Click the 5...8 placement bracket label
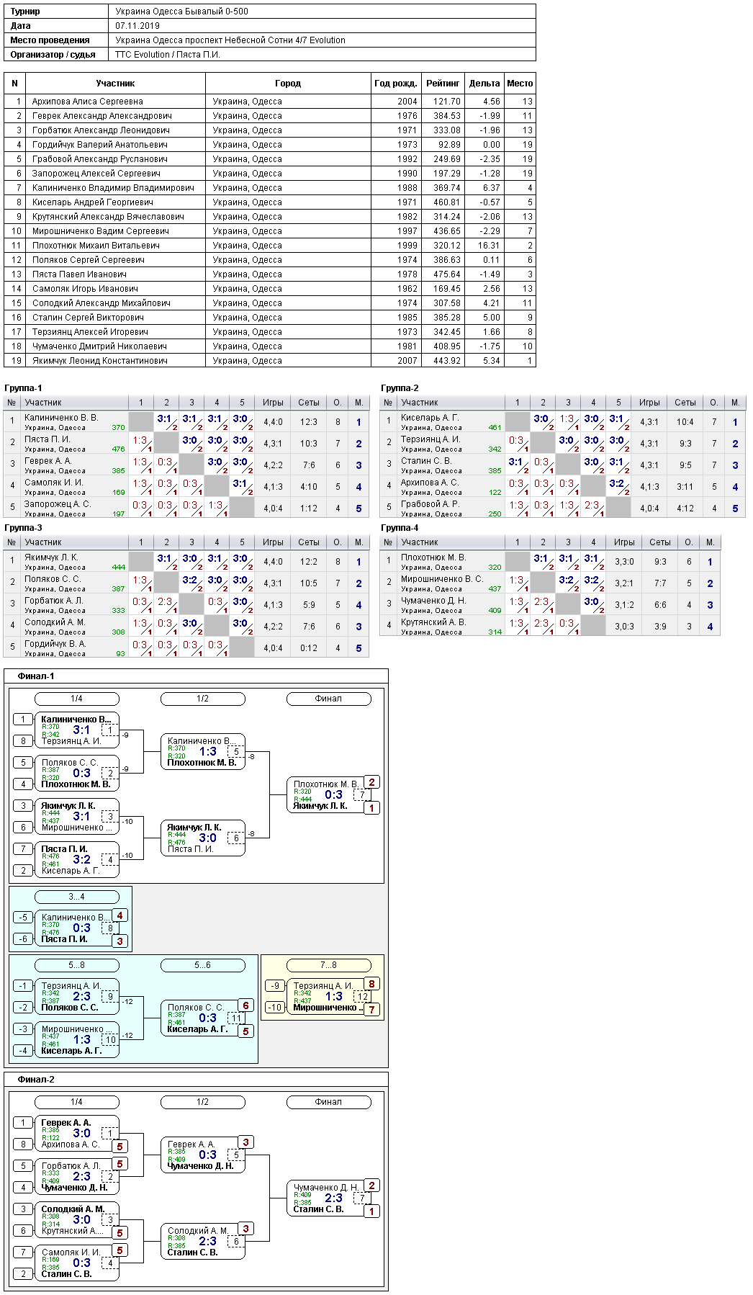Image resolution: width=753 pixels, height=1295 pixels. click(x=76, y=965)
